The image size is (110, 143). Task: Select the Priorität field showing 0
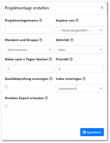point(80,69)
